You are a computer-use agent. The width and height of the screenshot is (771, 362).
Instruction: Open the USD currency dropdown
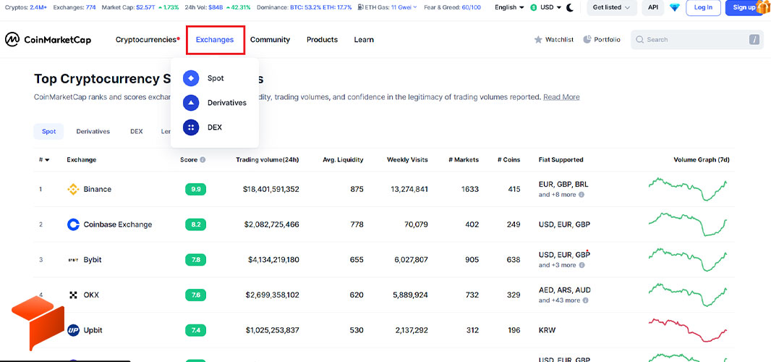pos(546,7)
